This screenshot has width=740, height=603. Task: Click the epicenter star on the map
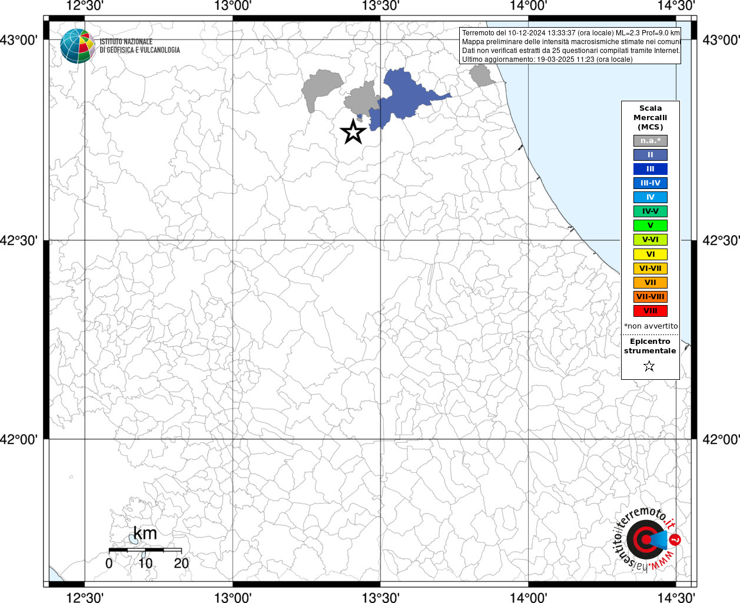(353, 131)
